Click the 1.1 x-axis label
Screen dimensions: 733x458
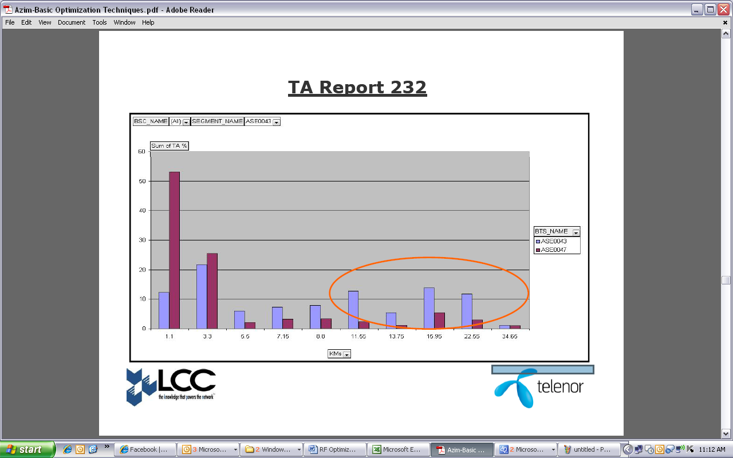coord(170,337)
